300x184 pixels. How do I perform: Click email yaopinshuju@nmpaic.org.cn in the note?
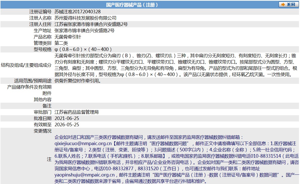click(85, 175)
